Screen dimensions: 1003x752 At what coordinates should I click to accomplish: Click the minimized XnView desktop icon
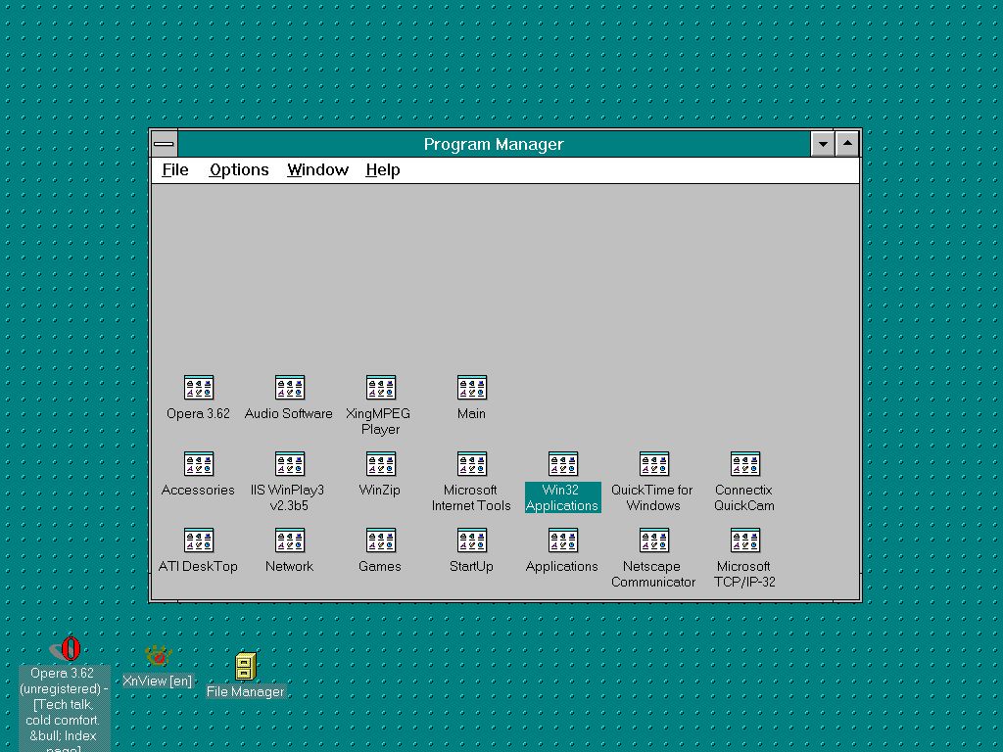pos(158,656)
